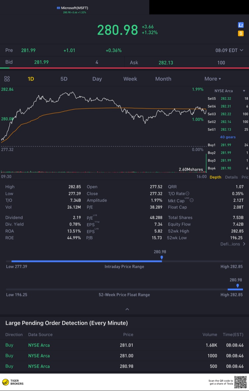Click the 52wk High value 282.85

coord(237,231)
